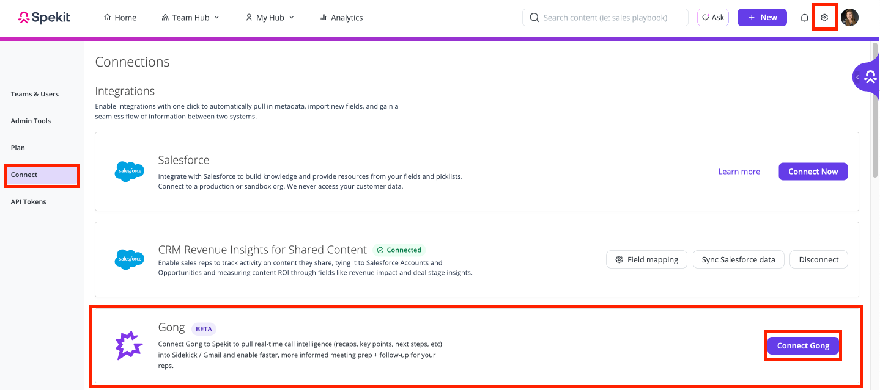Click the Salesforce cloud logo
Viewport: 880px width, 390px height.
click(129, 172)
